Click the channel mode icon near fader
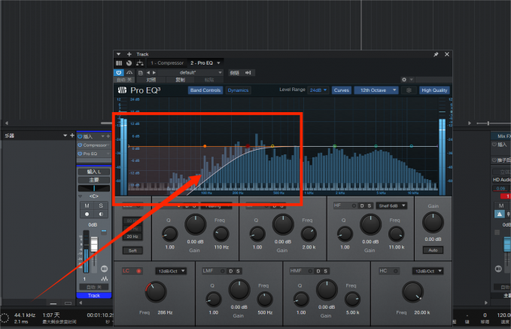Screen dimensions: 511x329 [x=105, y=269]
